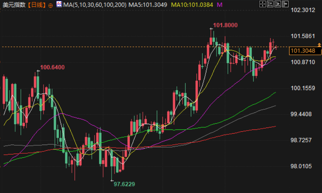The image size is (322, 193).
Task: Click the expand chart axis icon
Action: [x=278, y=4]
